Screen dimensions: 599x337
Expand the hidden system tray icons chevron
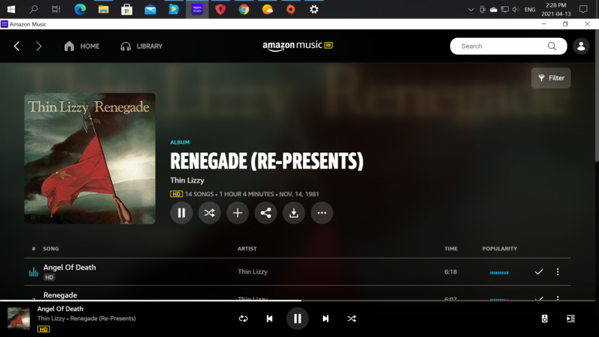[x=471, y=9]
